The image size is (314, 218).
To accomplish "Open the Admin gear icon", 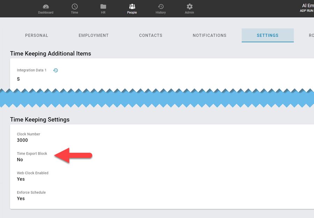I will tap(189, 6).
